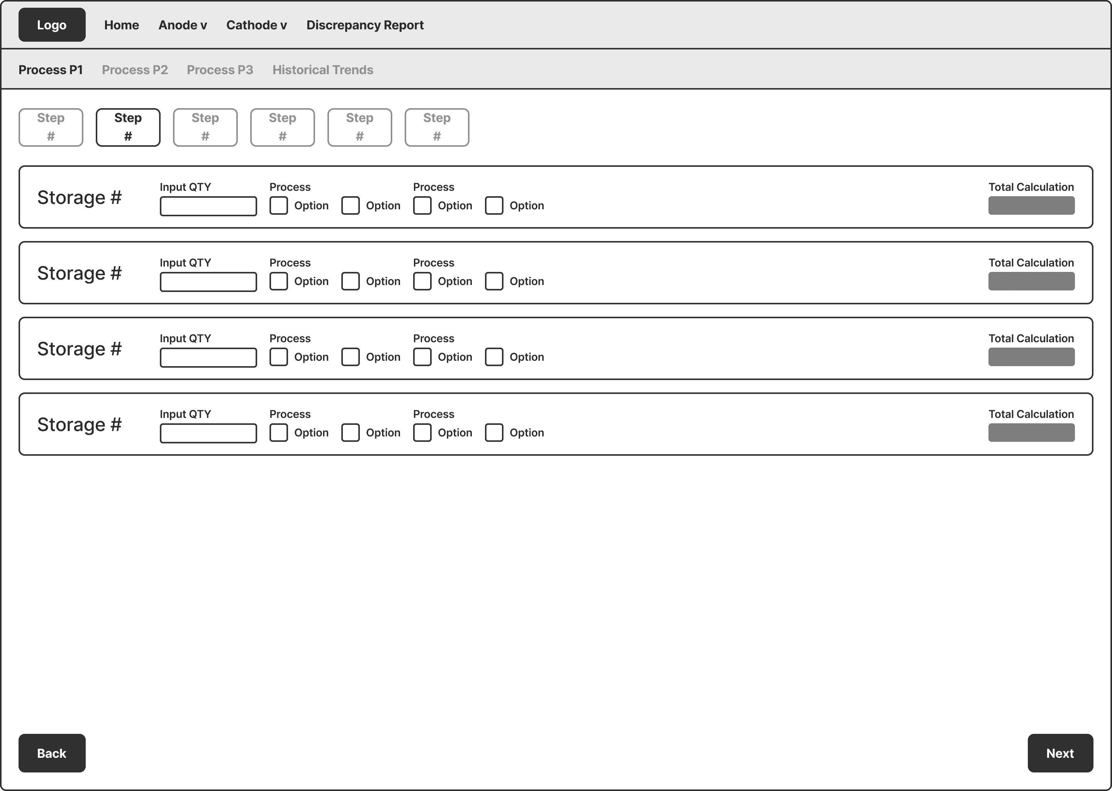1112x791 pixels.
Task: Select the last Step in the stepper
Action: [436, 127]
